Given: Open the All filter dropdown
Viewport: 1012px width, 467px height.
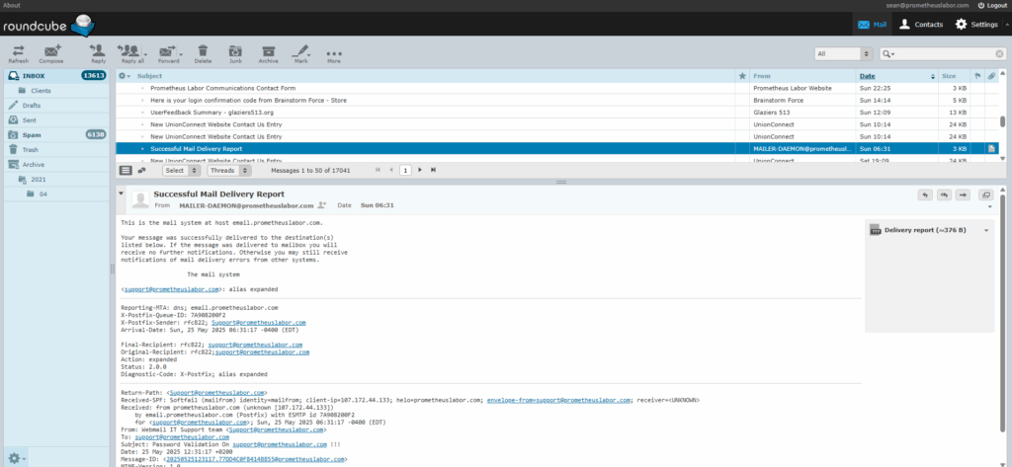Looking at the screenshot, I should click(844, 54).
